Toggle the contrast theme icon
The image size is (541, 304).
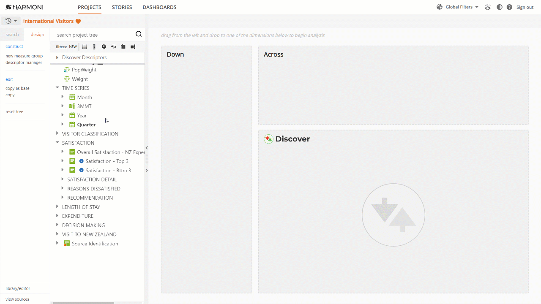point(500,7)
